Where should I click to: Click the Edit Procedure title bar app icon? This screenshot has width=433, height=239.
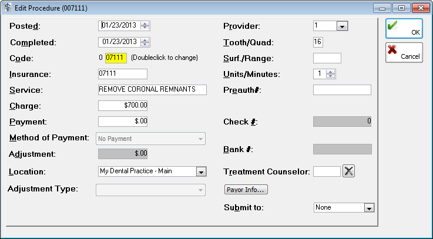pyautogui.click(x=8, y=8)
